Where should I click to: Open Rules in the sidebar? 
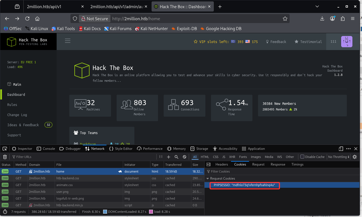tap(12, 105)
